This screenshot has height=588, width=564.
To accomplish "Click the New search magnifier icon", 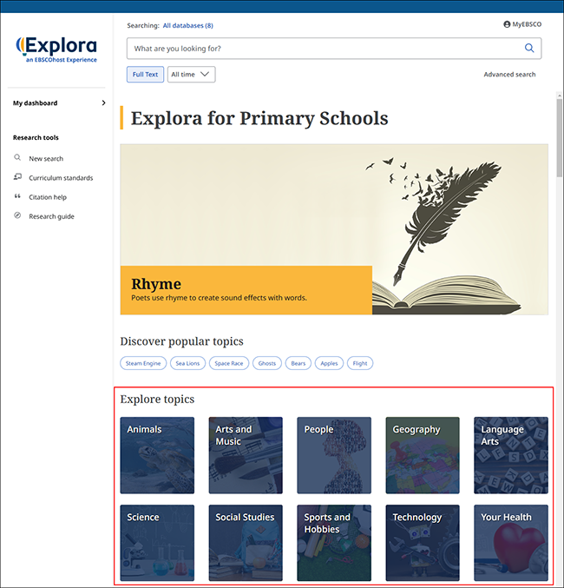I will coord(17,157).
